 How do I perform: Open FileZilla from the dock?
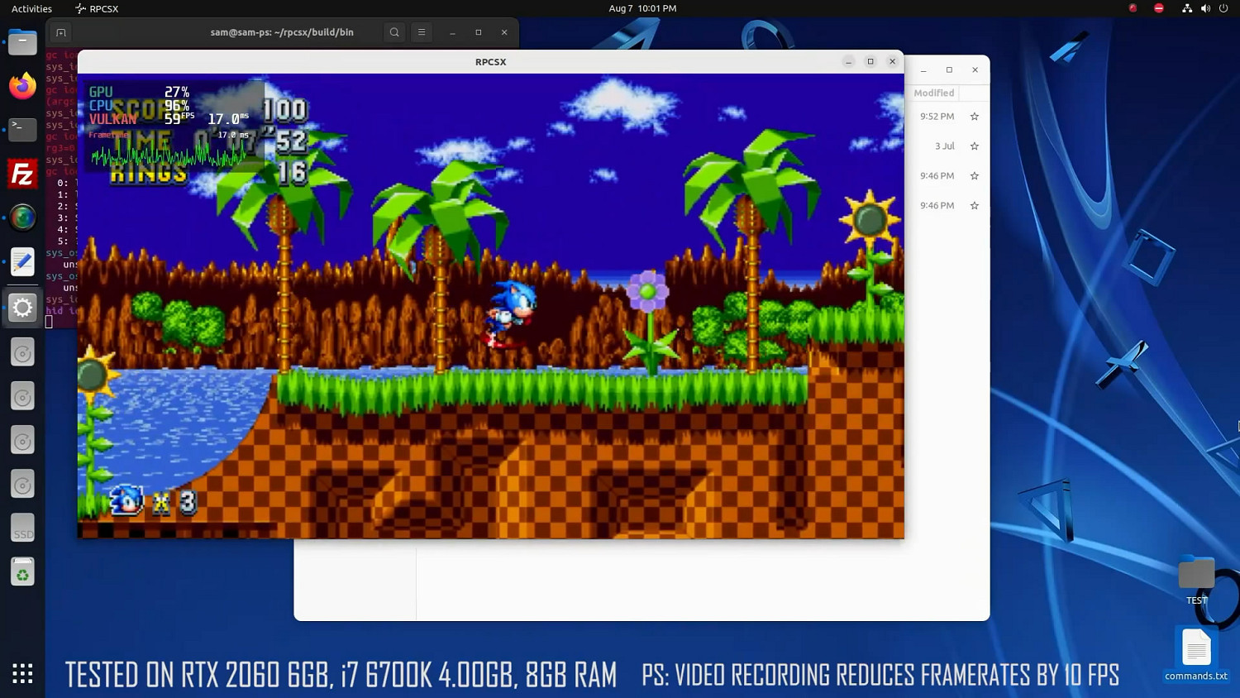point(22,174)
